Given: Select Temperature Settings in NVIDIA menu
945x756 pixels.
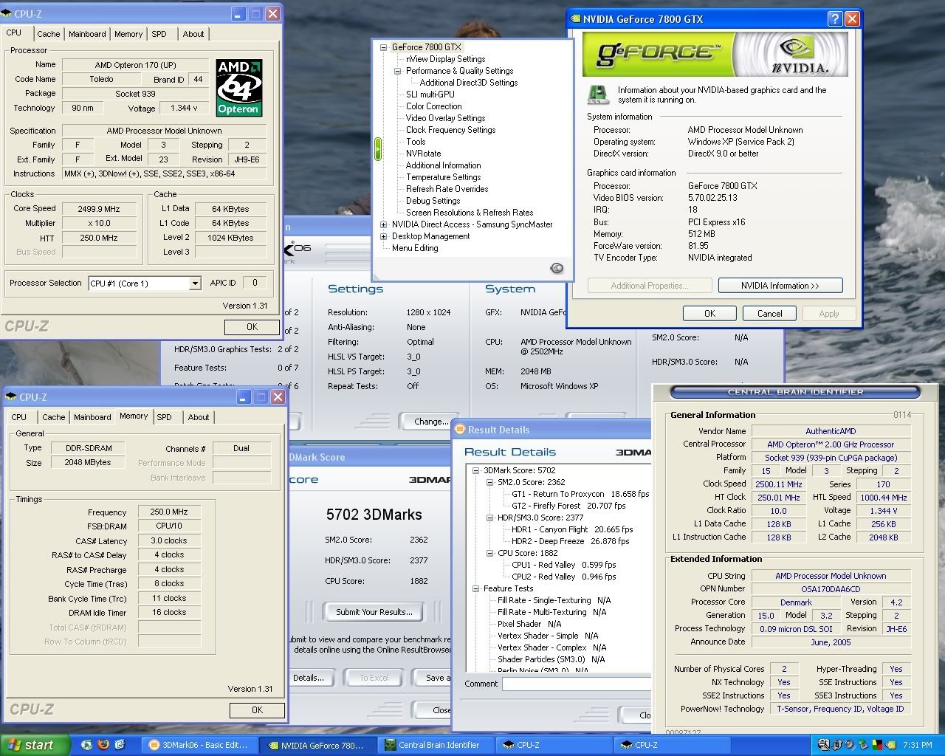Looking at the screenshot, I should 443,177.
